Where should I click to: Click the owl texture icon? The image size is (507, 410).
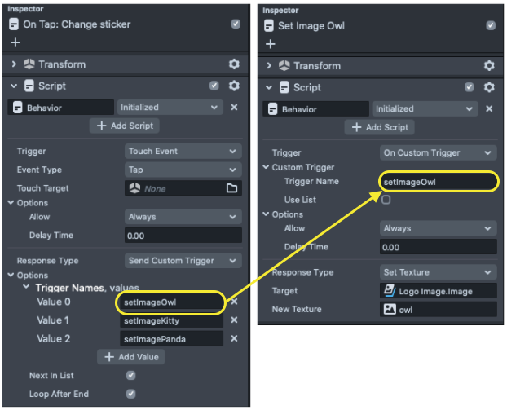point(390,309)
